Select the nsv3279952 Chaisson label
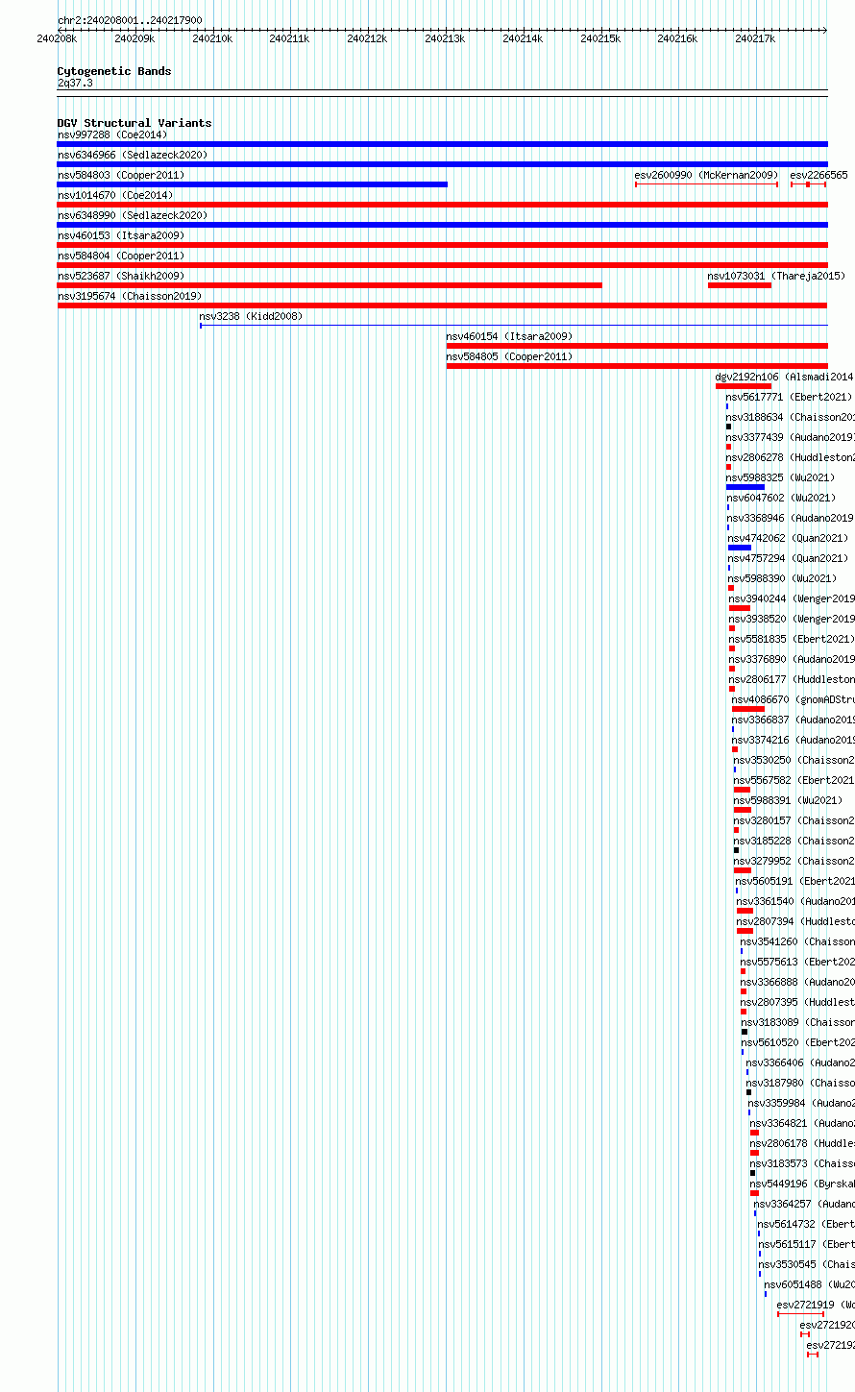Viewport: 855px width, 1392px height. coord(794,861)
